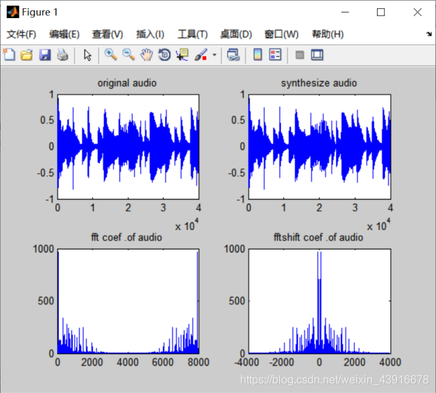
Task: Click the 'original audio' plot title
Action: tap(127, 83)
